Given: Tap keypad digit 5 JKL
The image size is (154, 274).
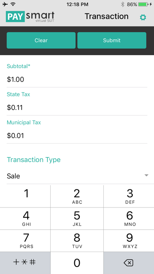Looking at the screenshot, I should pos(77,218).
